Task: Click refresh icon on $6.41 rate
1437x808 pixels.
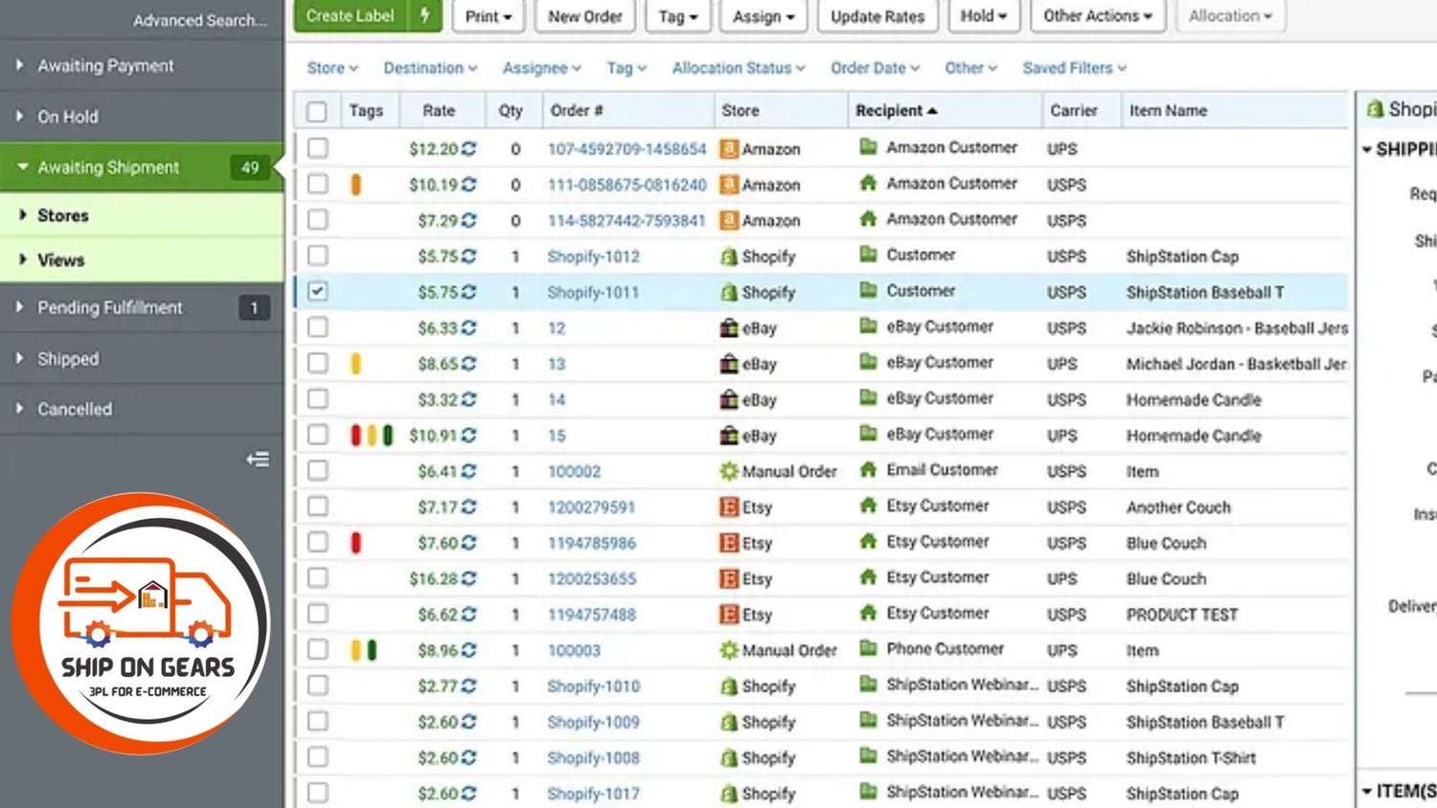Action: (x=468, y=472)
